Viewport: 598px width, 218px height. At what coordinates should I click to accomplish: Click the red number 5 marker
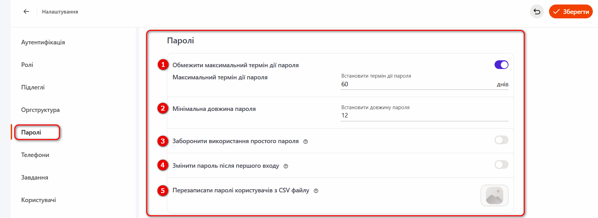[163, 191]
